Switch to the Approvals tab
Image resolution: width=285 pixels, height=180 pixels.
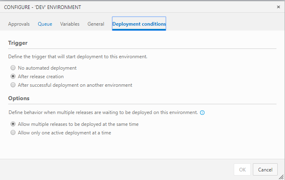coord(19,24)
